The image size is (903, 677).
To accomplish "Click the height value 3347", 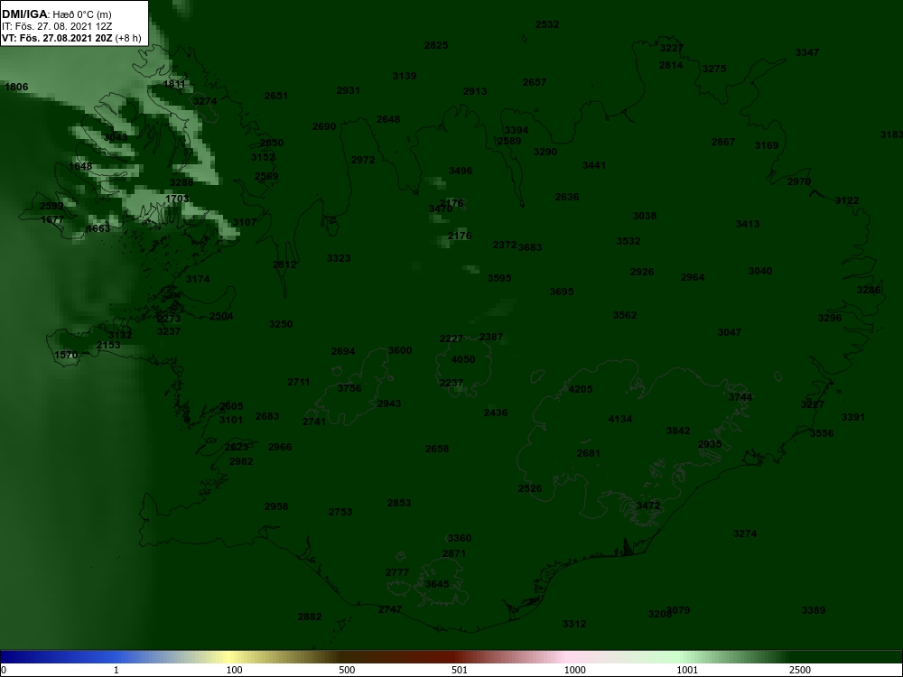I will click(806, 52).
